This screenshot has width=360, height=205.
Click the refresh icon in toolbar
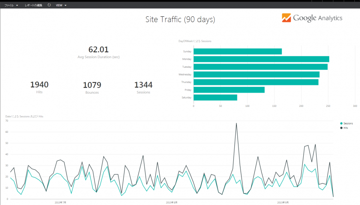(x=49, y=5)
